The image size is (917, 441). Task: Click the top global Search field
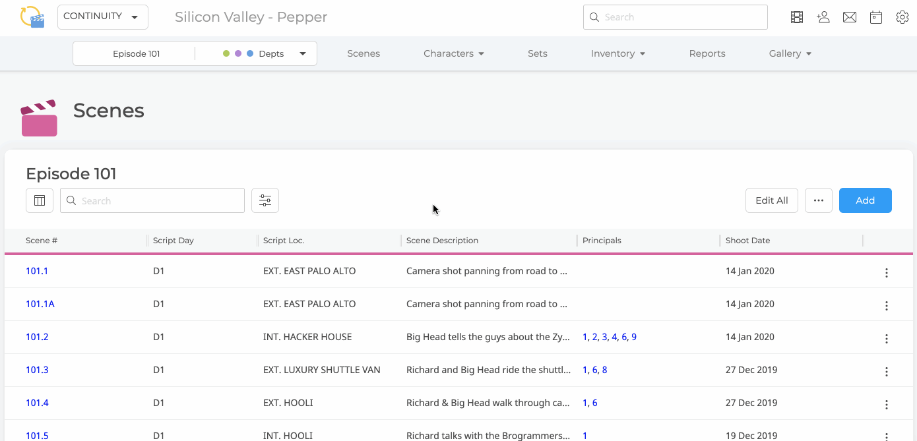[x=675, y=17]
